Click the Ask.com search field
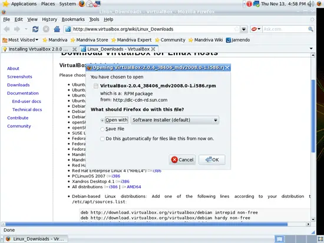The width and height of the screenshot is (324, 243). (285, 29)
